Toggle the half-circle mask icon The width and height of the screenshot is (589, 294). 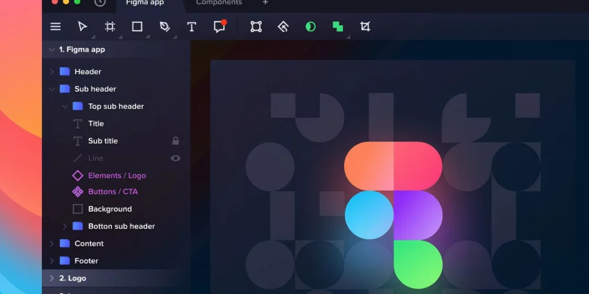[310, 26]
